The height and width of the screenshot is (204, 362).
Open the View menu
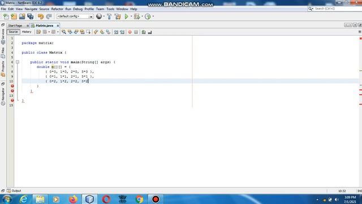coord(19,9)
